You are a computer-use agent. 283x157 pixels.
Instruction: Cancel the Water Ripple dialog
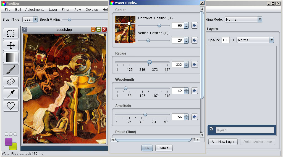[164, 148]
